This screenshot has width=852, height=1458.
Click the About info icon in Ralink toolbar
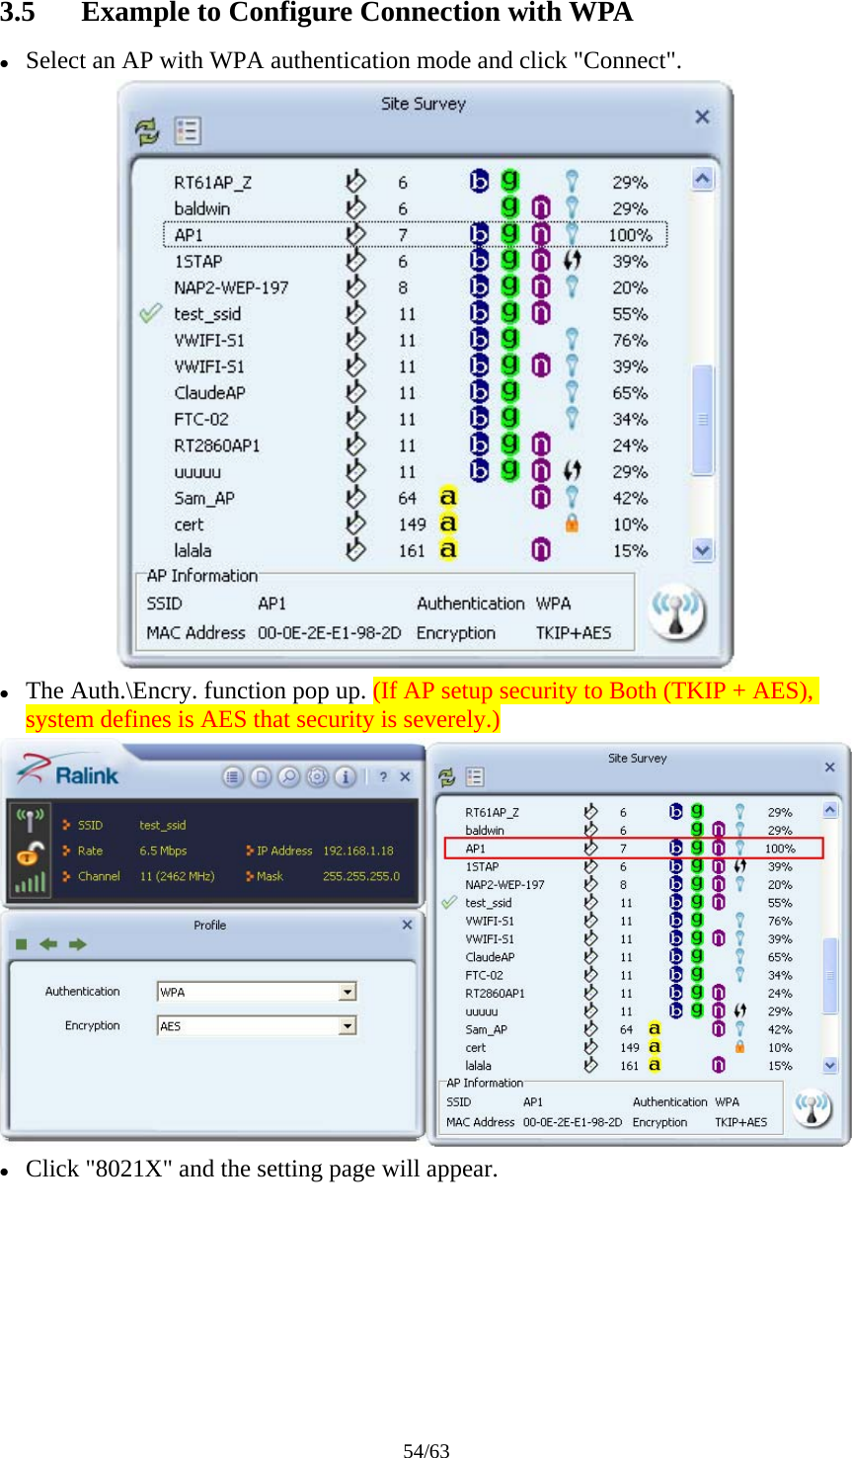[345, 777]
